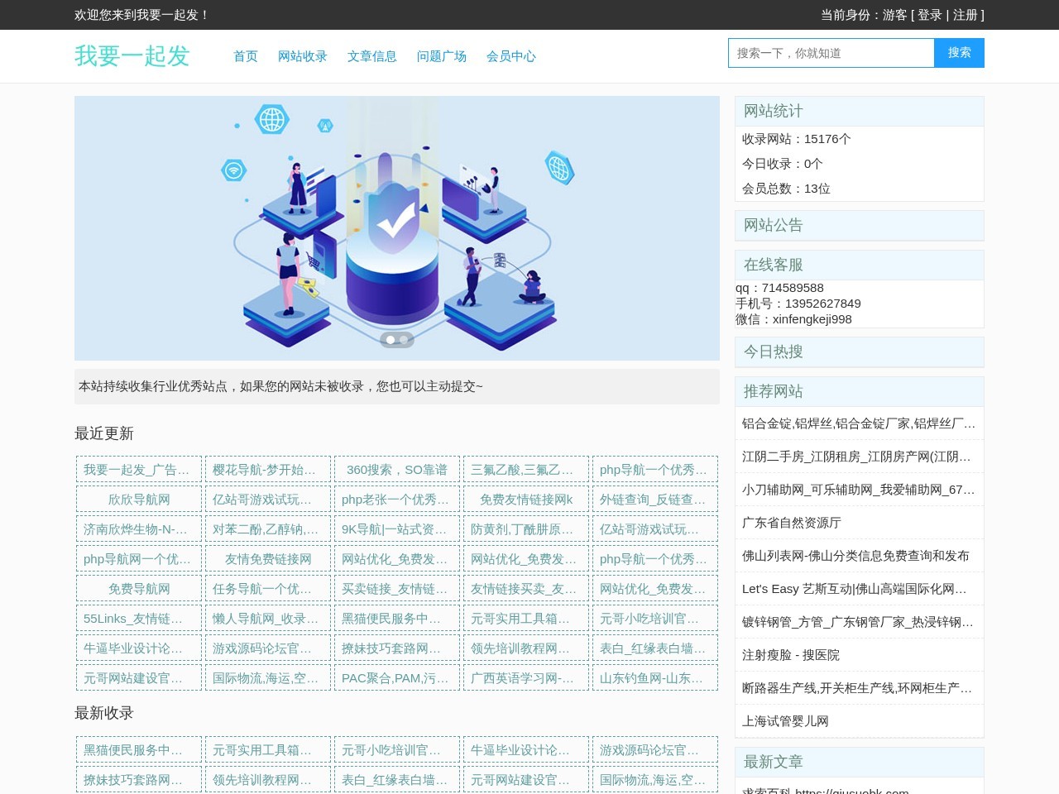Click the 我要一起发 site logo
The image size is (1059, 794).
132,55
